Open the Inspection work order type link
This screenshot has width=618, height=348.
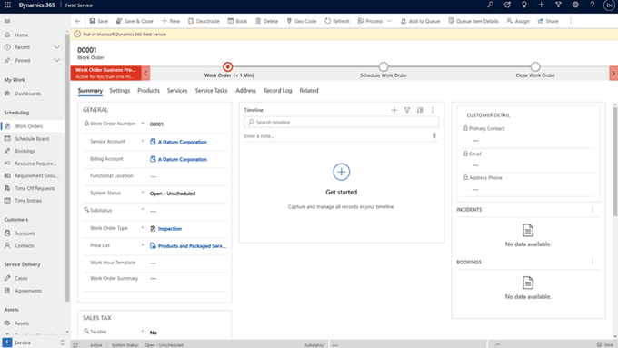170,229
